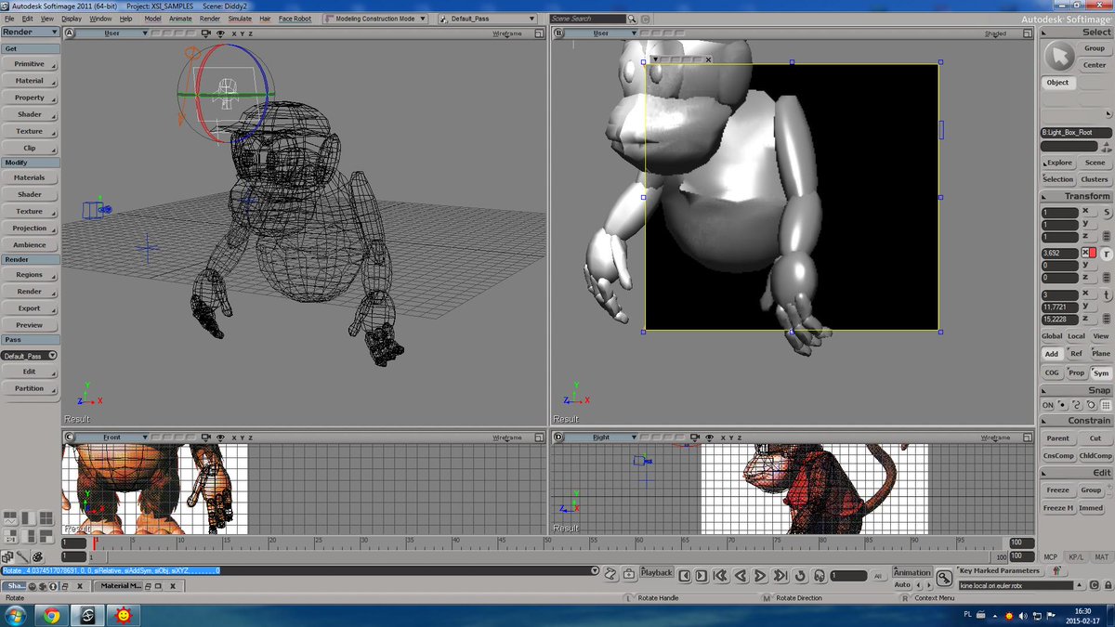The width and height of the screenshot is (1115, 627).
Task: Click the brush icon bottom-left
Action: (21, 557)
